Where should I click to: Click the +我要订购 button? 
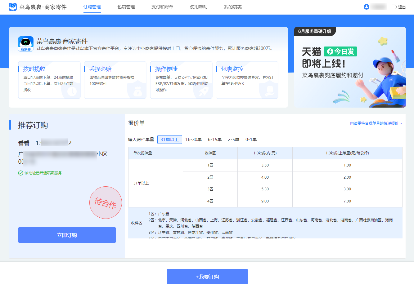pyautogui.click(x=207, y=277)
